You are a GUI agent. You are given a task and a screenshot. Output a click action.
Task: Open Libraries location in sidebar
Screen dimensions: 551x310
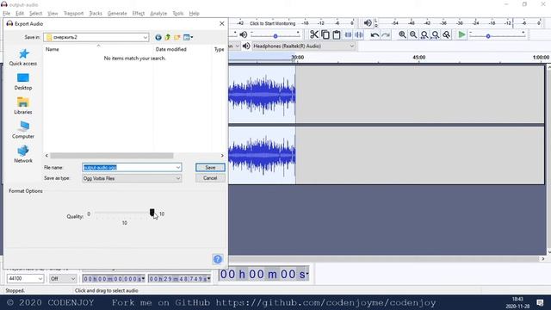[x=23, y=106]
